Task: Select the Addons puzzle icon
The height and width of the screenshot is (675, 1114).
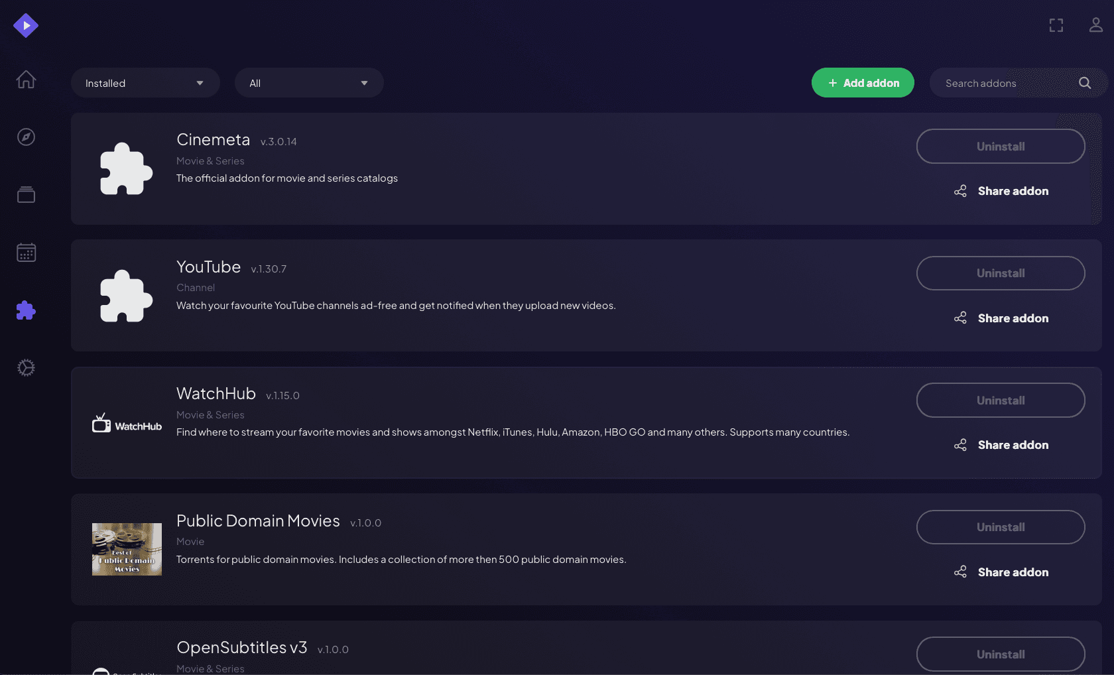Action: click(26, 310)
